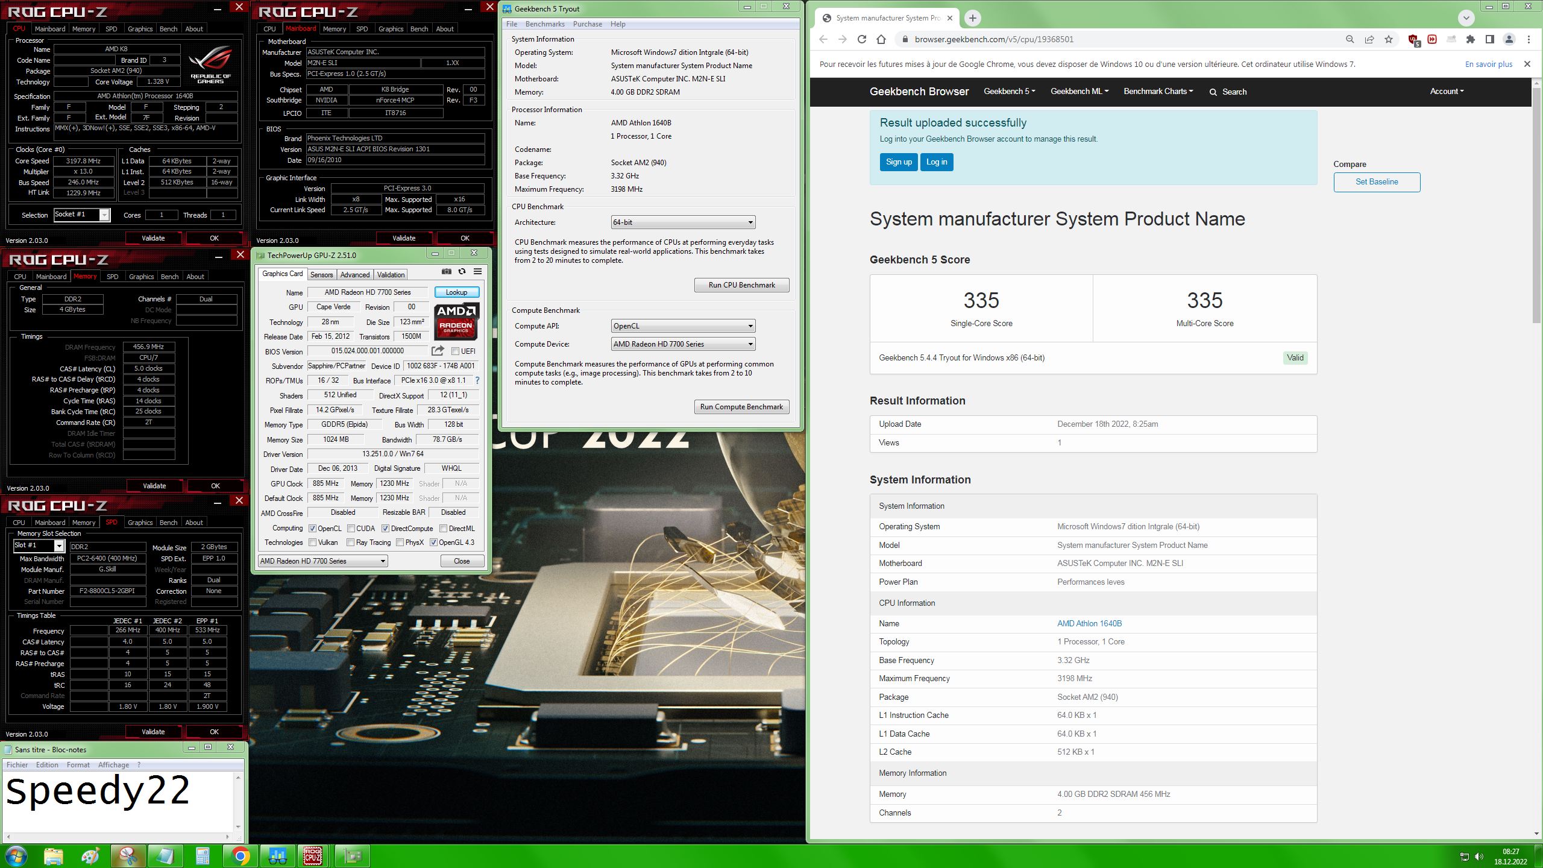1543x868 pixels.
Task: Reload the Geekbench browser page
Action: [862, 39]
